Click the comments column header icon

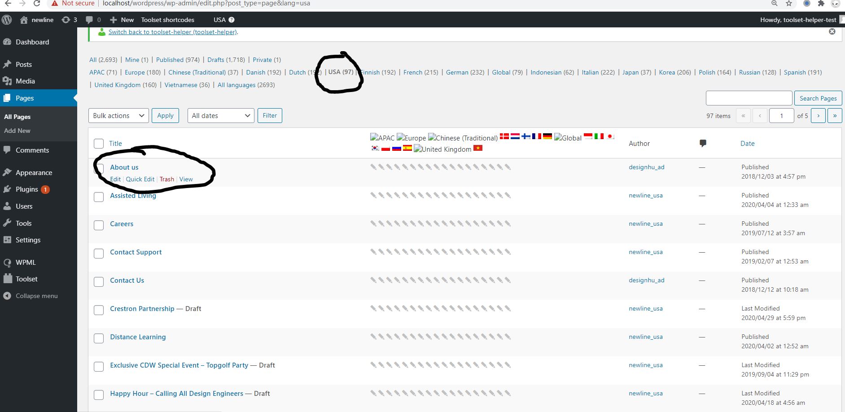pos(703,143)
